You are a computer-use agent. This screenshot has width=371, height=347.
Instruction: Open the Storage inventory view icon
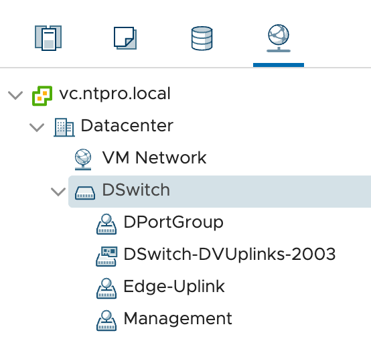click(202, 38)
